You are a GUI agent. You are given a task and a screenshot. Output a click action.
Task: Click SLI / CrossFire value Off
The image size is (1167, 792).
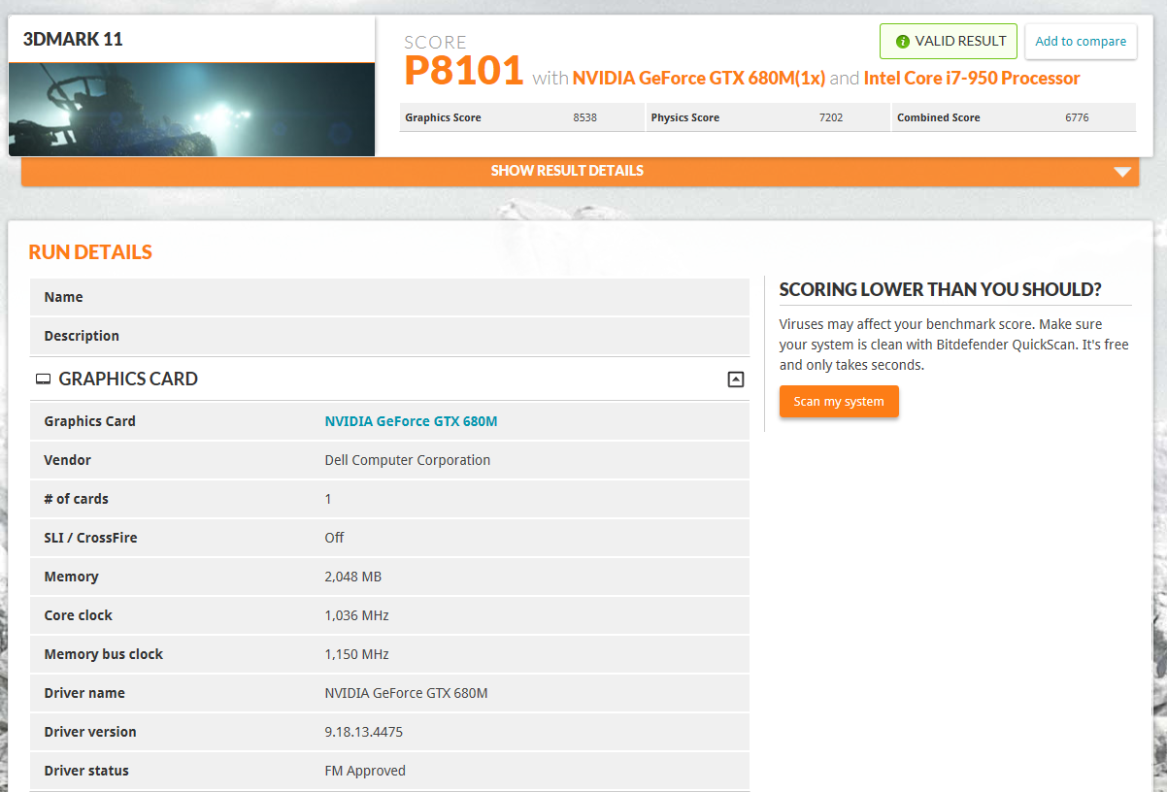(x=334, y=538)
